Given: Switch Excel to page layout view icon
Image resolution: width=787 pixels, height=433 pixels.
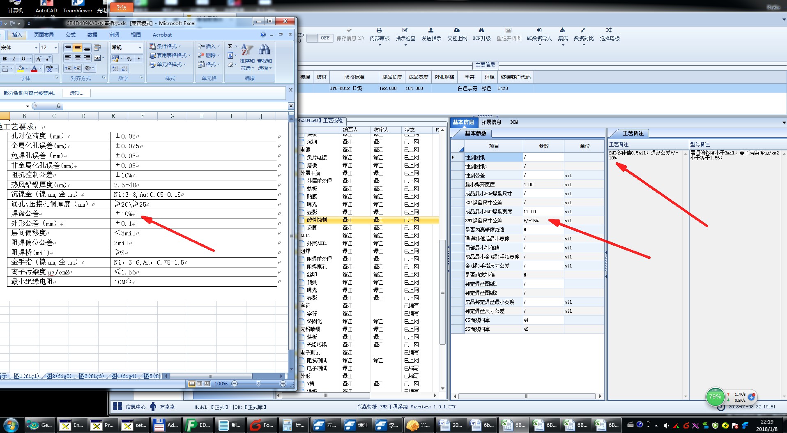Looking at the screenshot, I should click(x=200, y=384).
